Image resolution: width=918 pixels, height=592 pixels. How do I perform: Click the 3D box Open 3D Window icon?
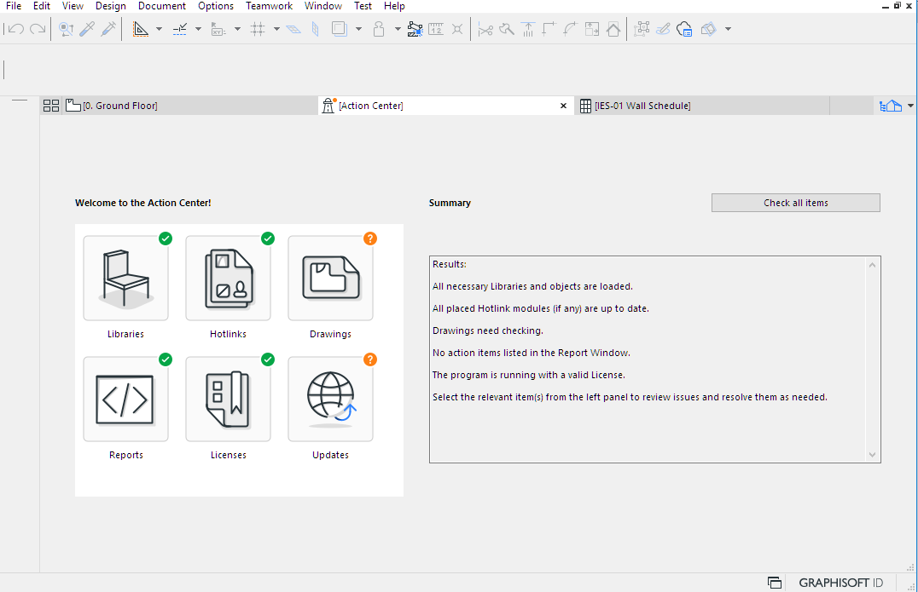coord(709,29)
